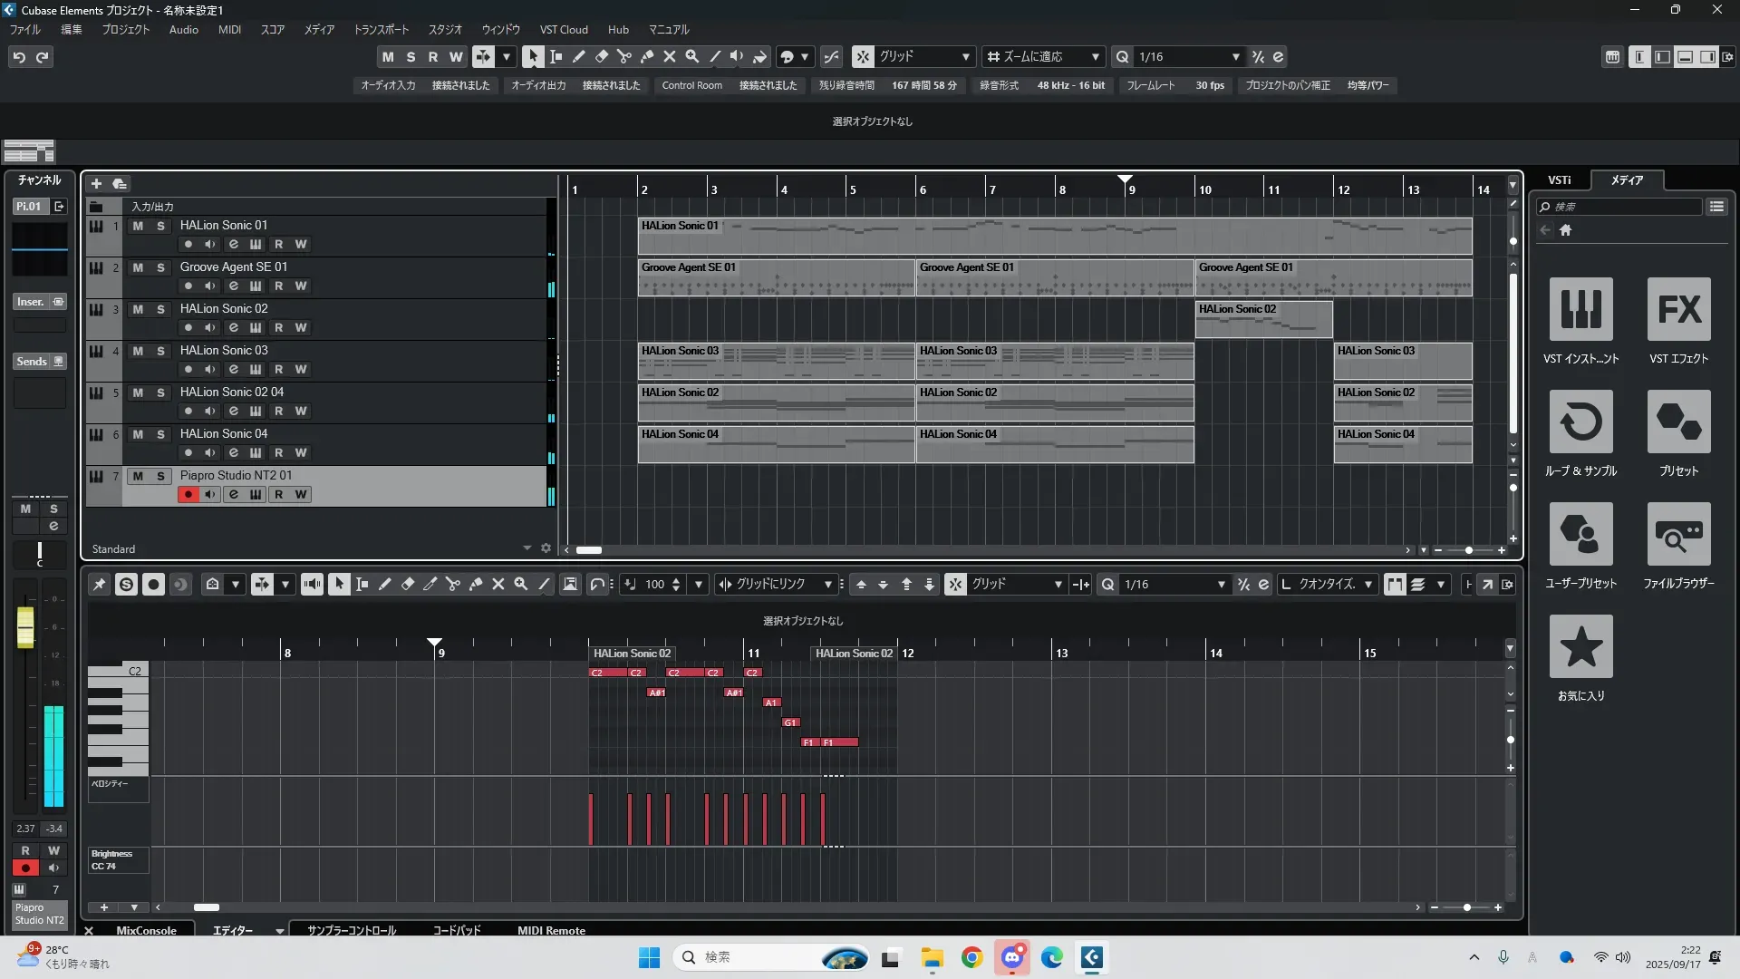Screen dimensions: 1740x979
Task: Click the Add Track plus icon
Action: [x=96, y=184]
